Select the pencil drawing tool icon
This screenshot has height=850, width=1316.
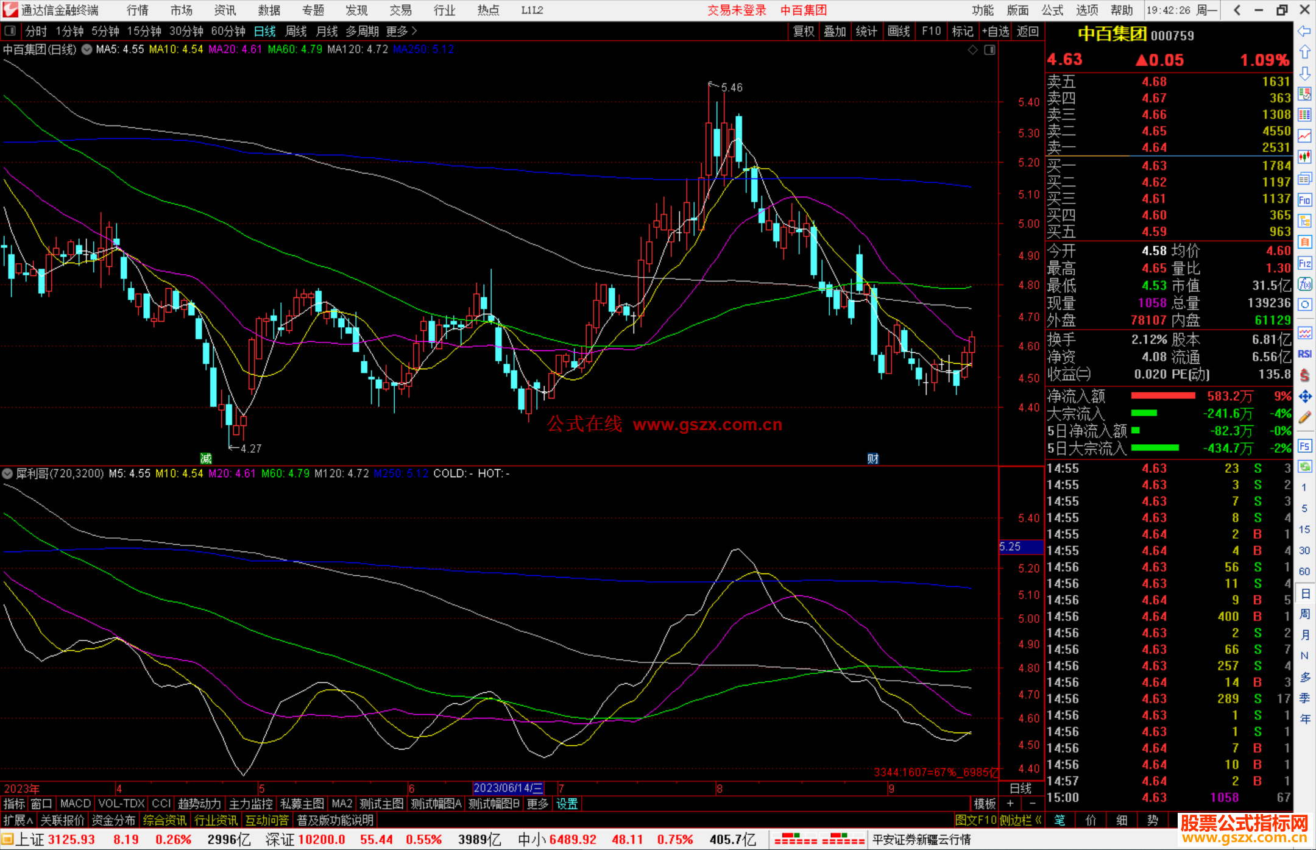pyautogui.click(x=1304, y=417)
